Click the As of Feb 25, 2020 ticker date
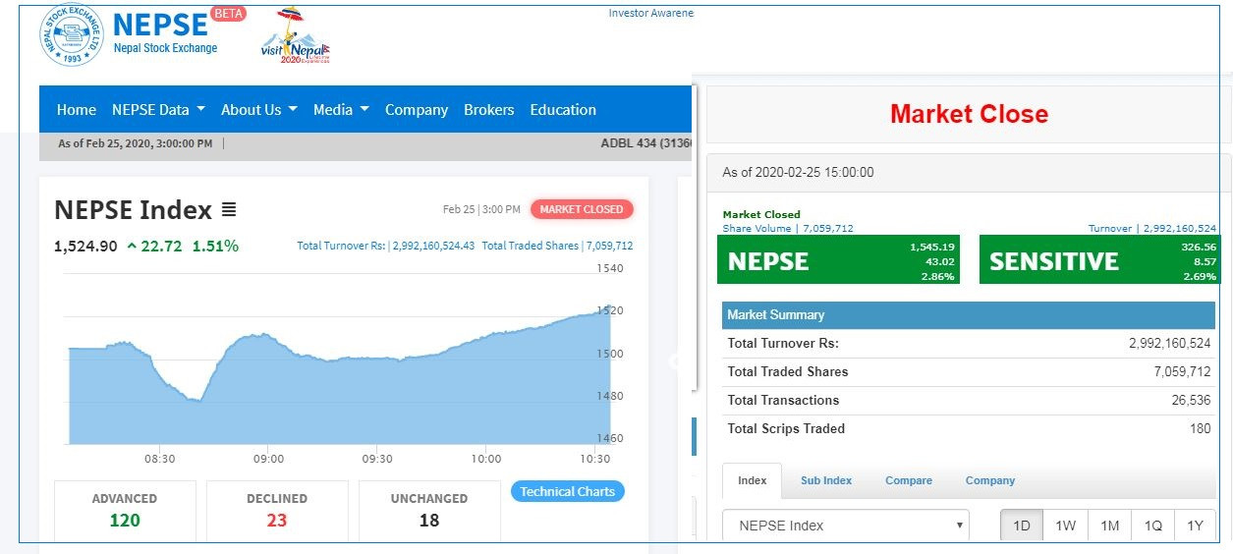Viewport: 1233px width, 554px height. pyautogui.click(x=135, y=143)
